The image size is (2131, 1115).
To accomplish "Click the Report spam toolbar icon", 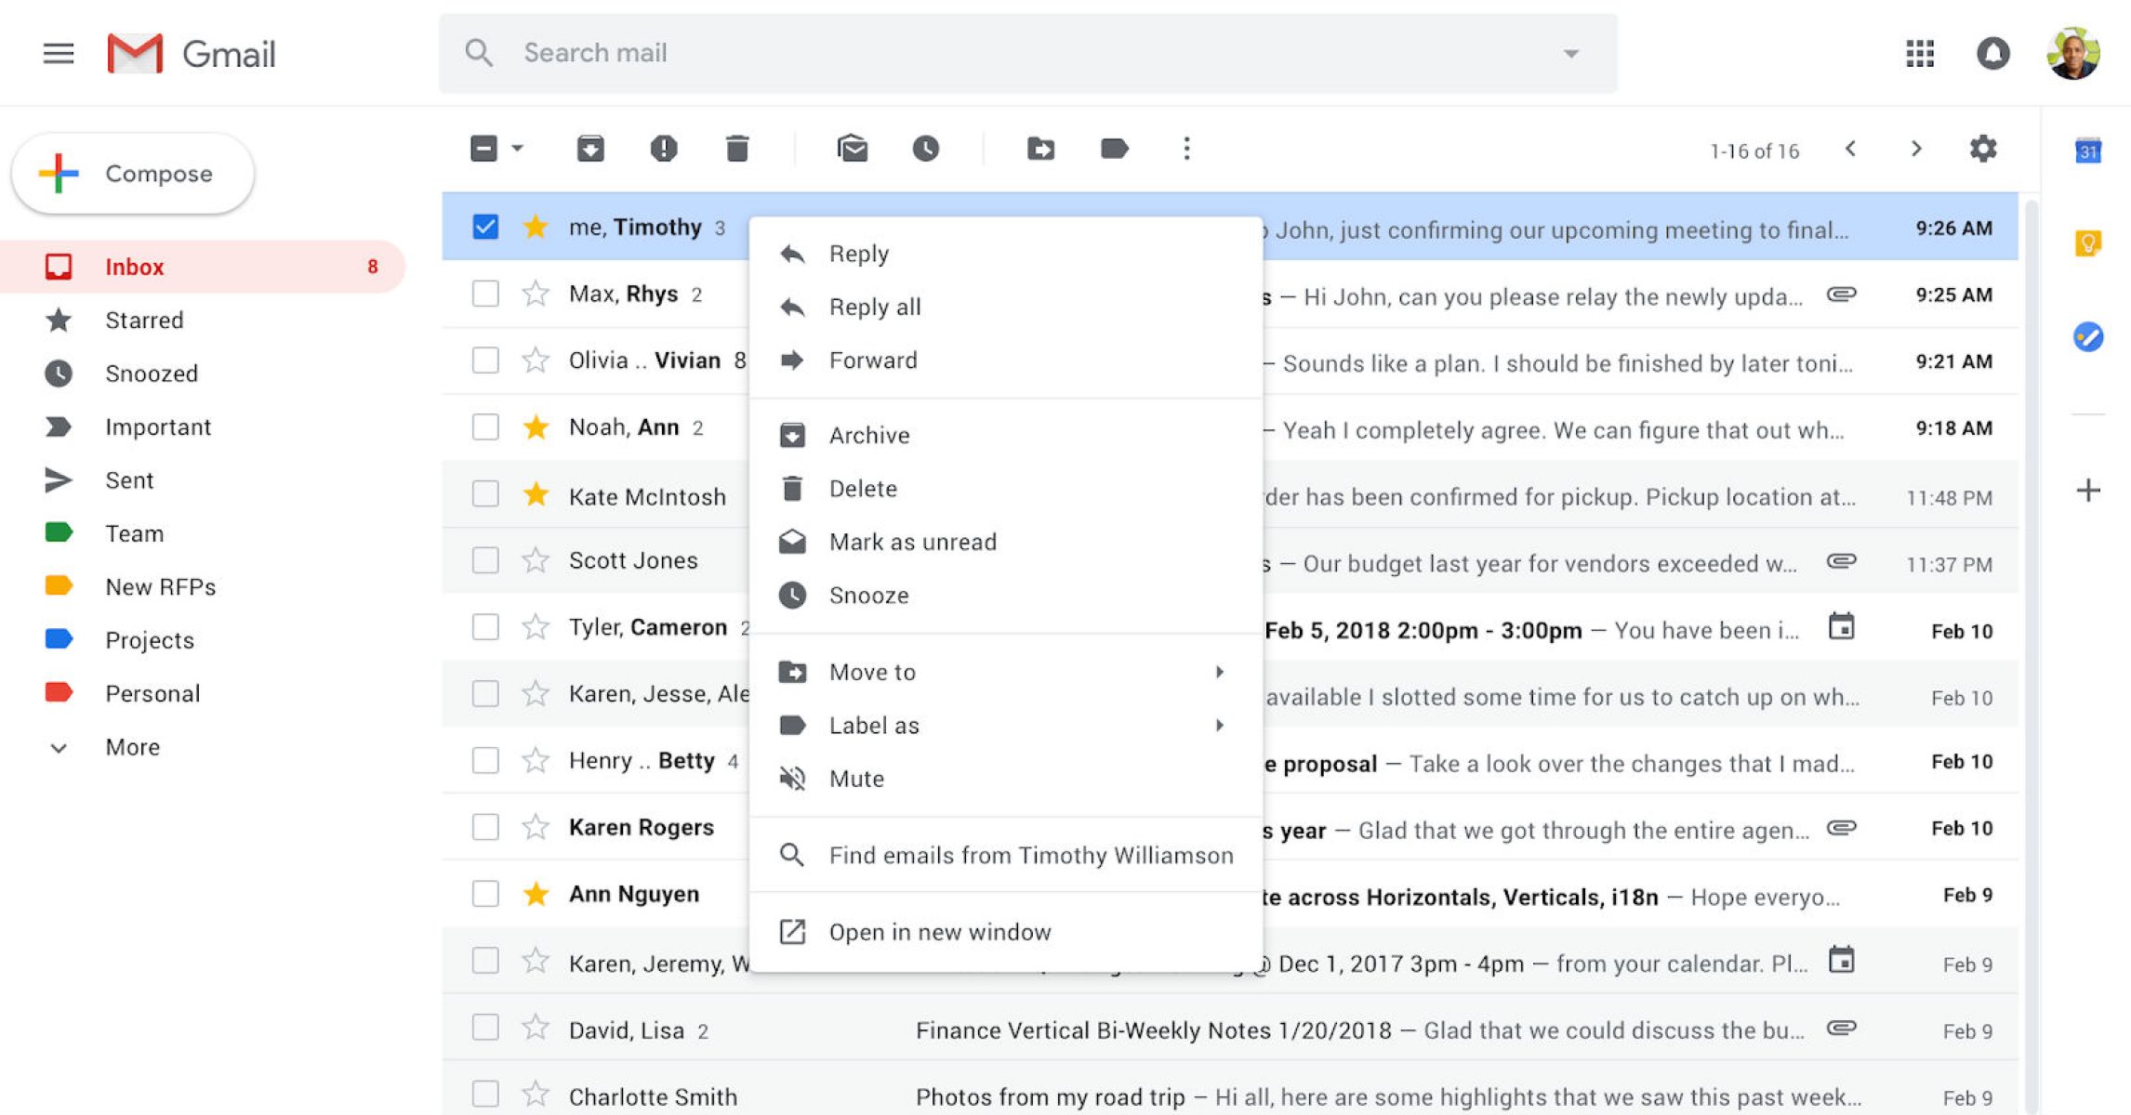I will click(663, 149).
